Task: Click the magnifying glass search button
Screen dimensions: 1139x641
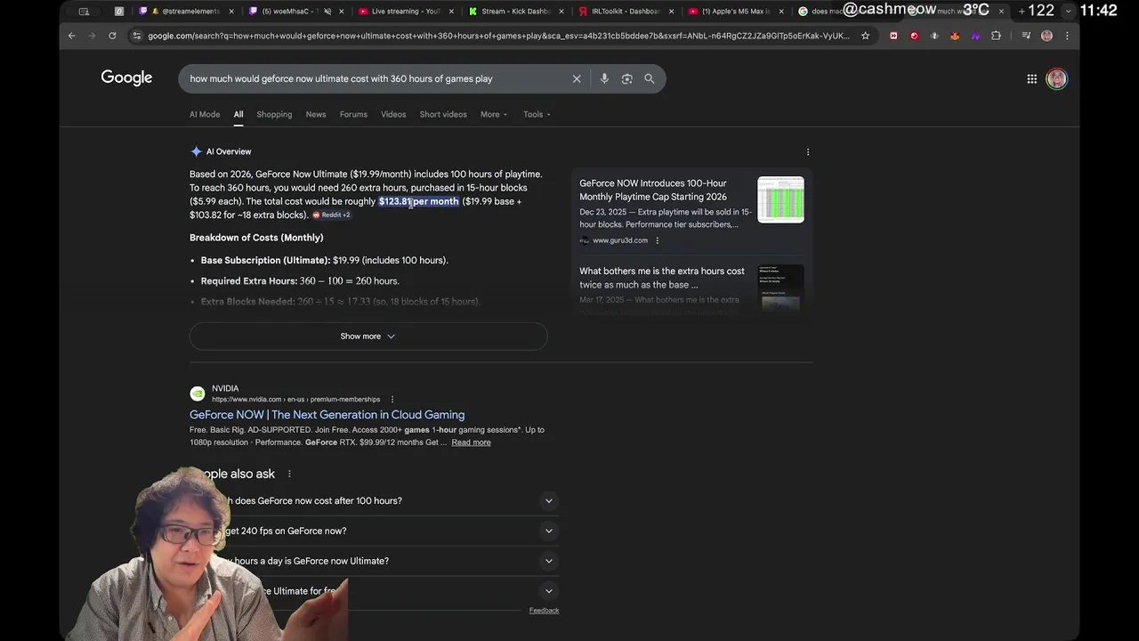Action: 650,78
